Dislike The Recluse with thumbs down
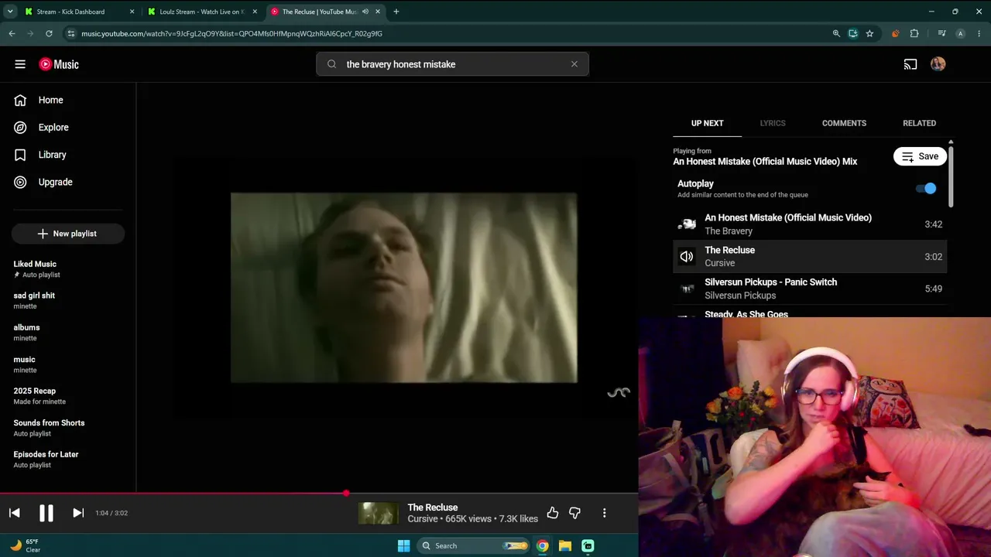Image resolution: width=991 pixels, height=557 pixels. [574, 513]
